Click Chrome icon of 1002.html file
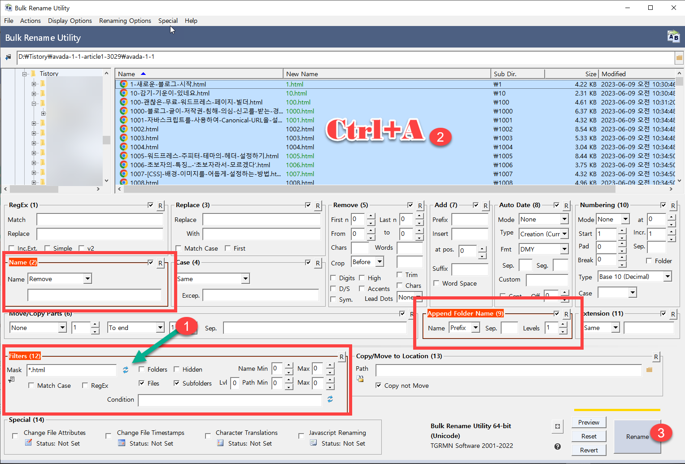This screenshot has width=685, height=464. tap(123, 129)
